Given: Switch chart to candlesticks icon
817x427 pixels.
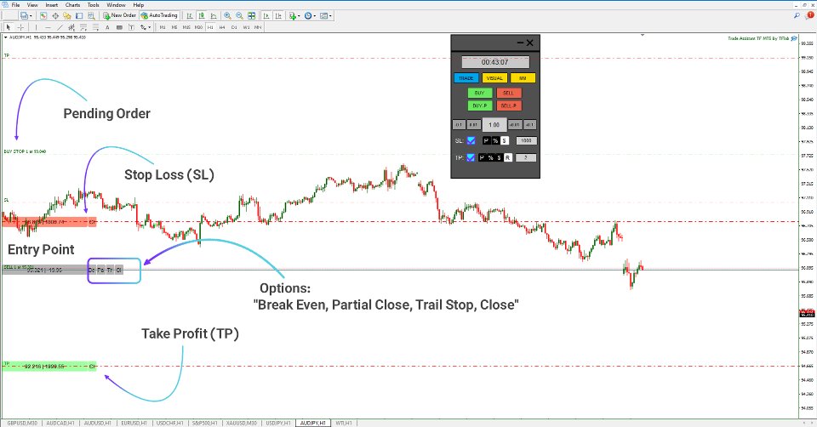Looking at the screenshot, I should point(201,15).
